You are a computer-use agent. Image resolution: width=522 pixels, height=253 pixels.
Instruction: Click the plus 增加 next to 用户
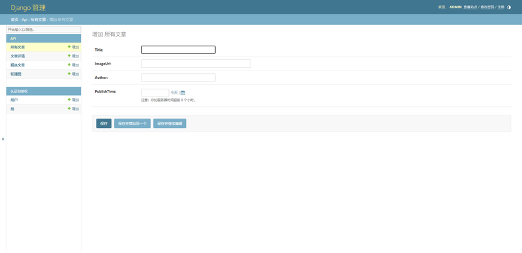click(x=73, y=100)
